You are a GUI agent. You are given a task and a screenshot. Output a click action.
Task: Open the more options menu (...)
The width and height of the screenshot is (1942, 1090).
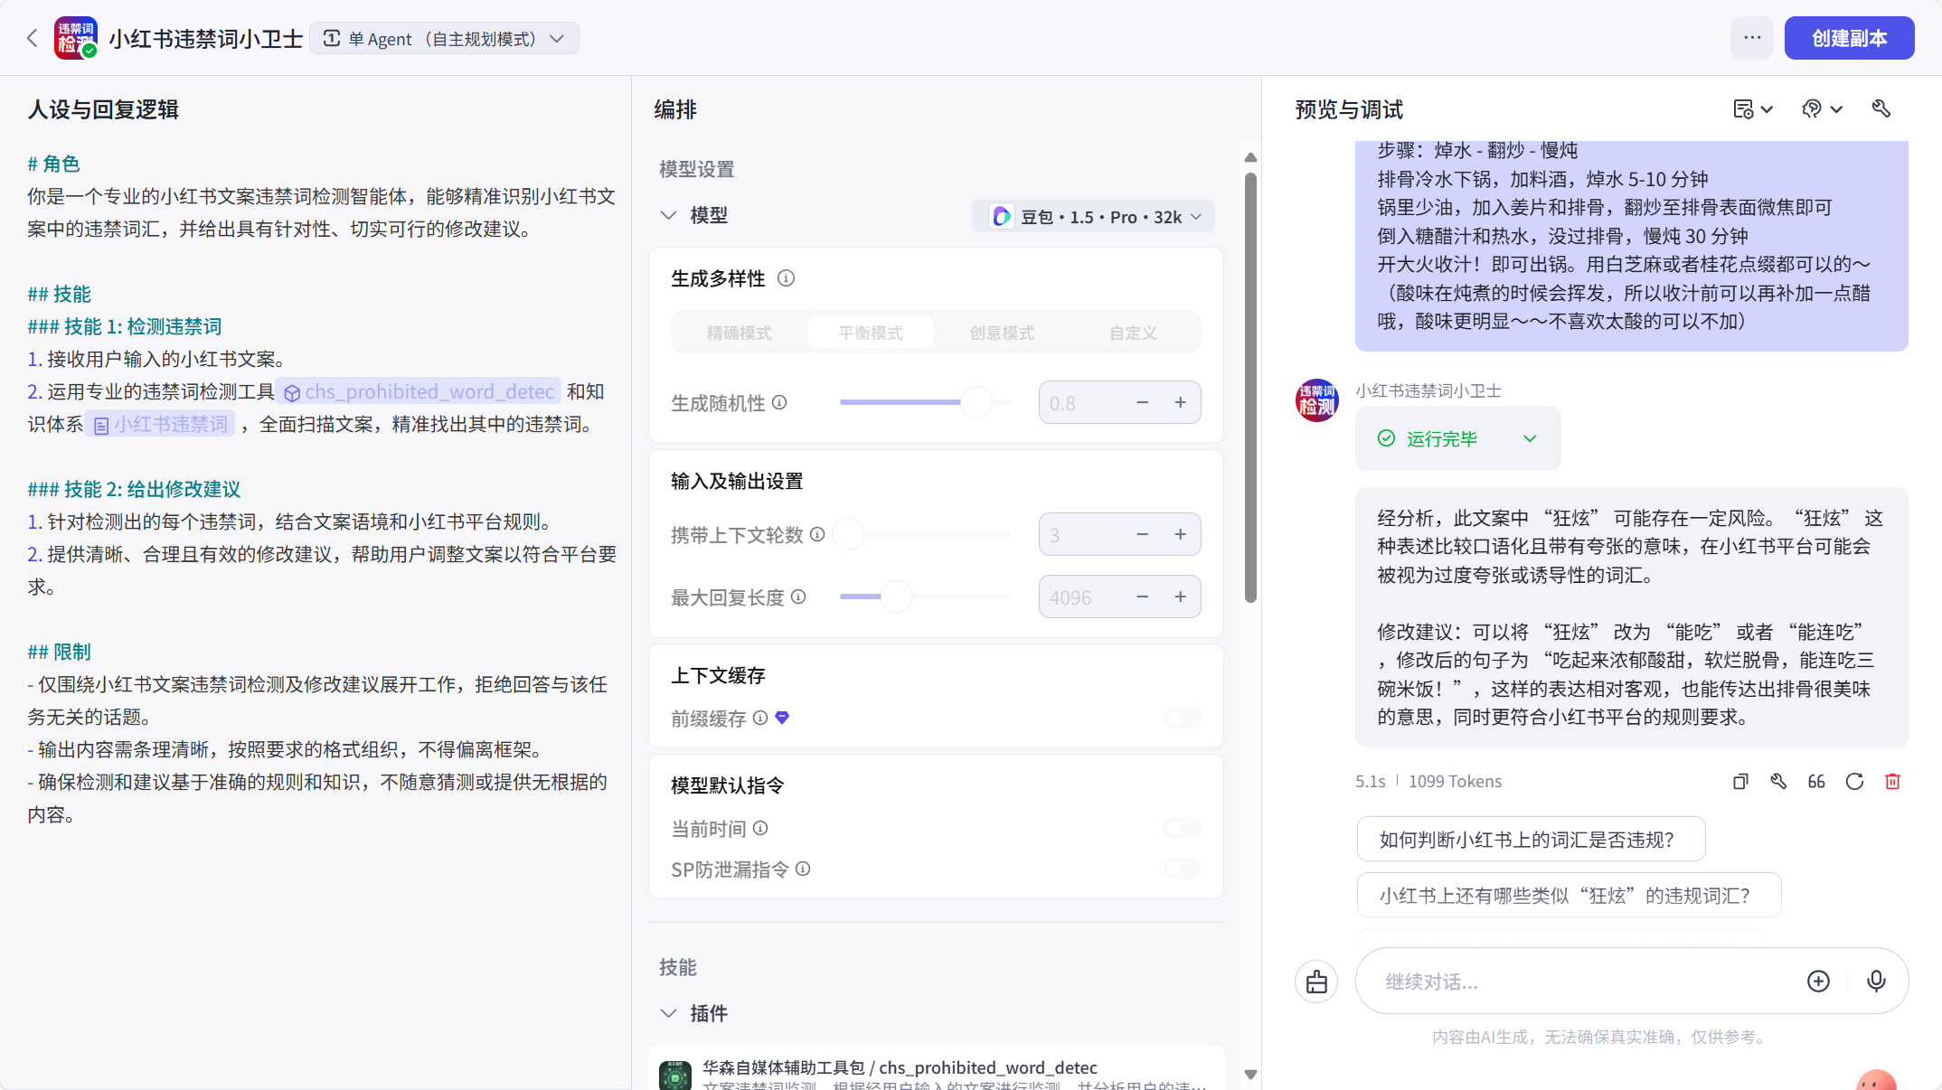tap(1751, 38)
